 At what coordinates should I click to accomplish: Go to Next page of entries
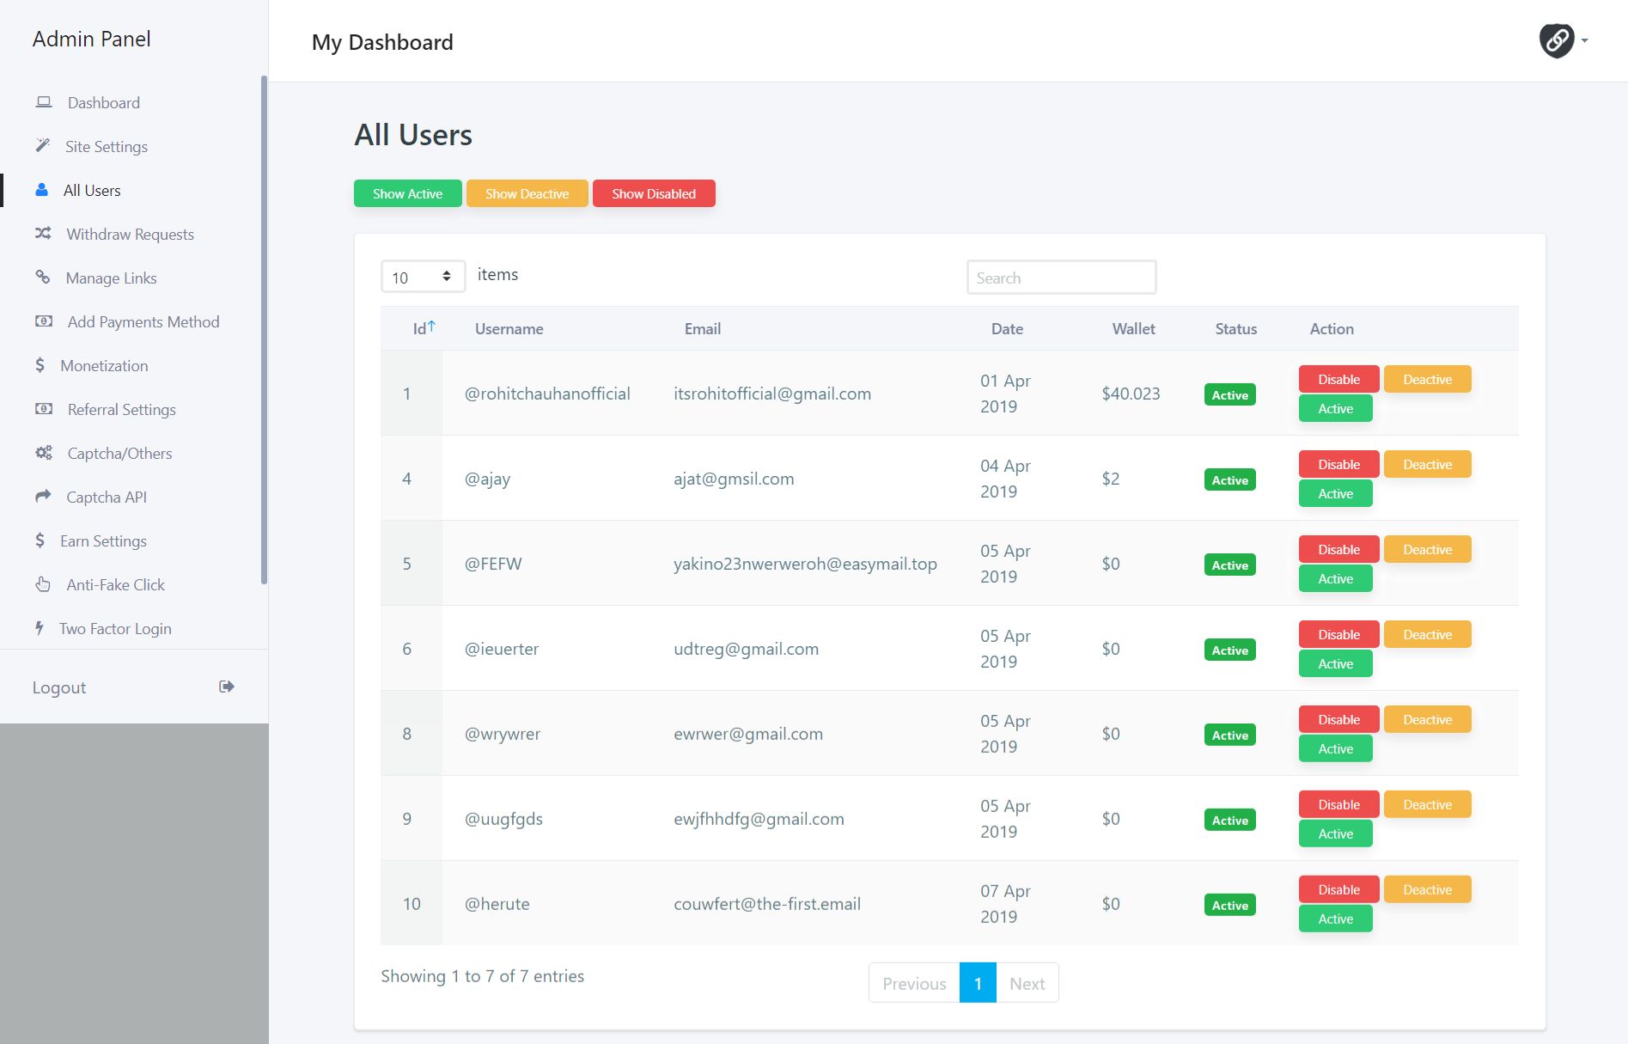[1027, 983]
